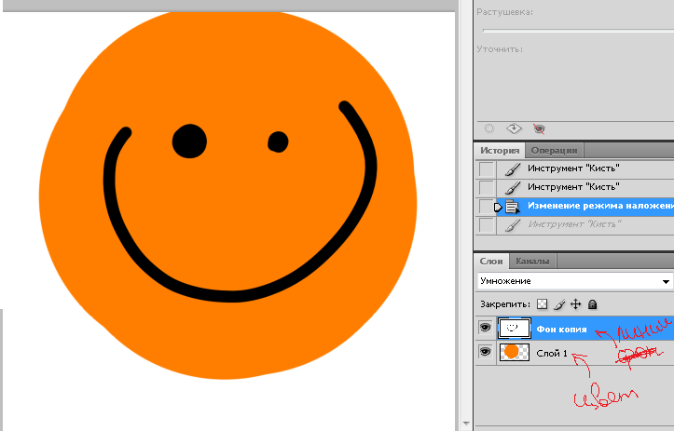Click load selection from mask dotted circle icon
This screenshot has height=431, width=674.
coord(489,128)
